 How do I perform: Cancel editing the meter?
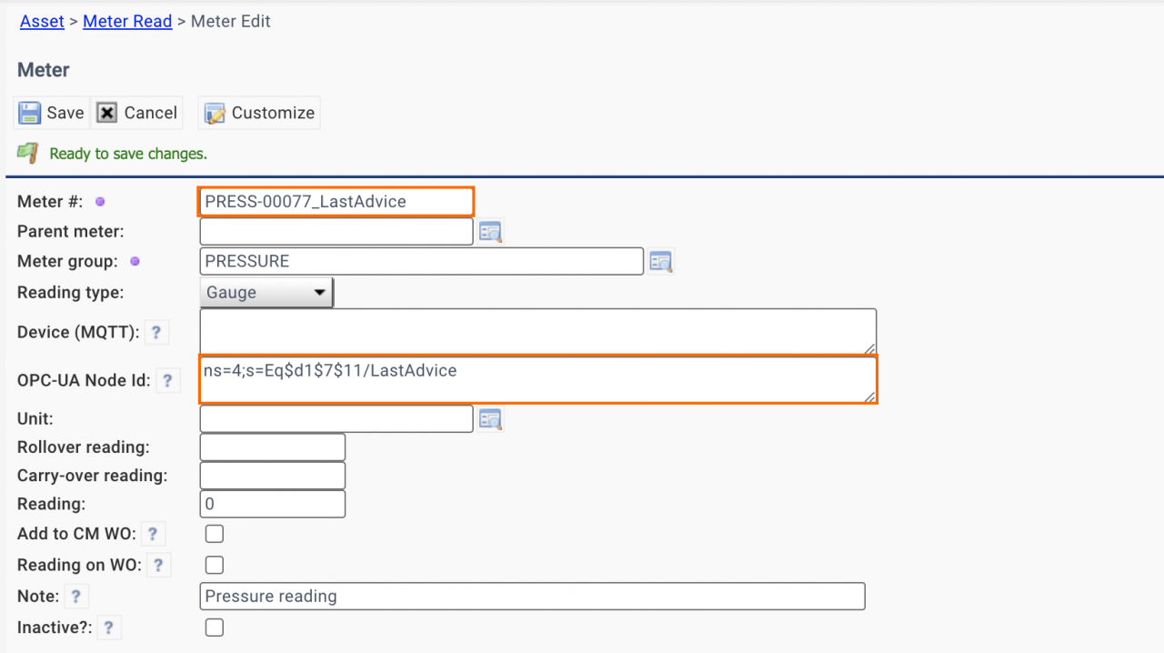137,113
